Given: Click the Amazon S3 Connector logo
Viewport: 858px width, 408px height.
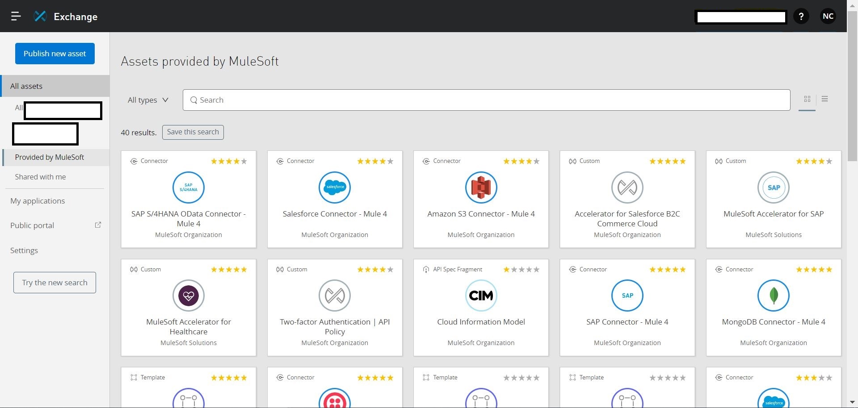Looking at the screenshot, I should [x=481, y=187].
